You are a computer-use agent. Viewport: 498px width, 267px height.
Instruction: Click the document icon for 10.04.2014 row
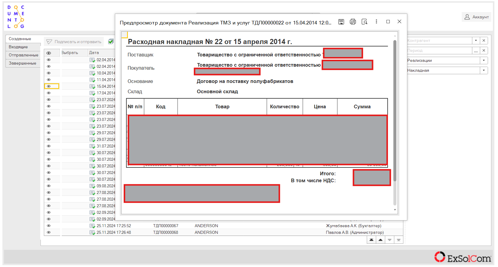(92, 73)
